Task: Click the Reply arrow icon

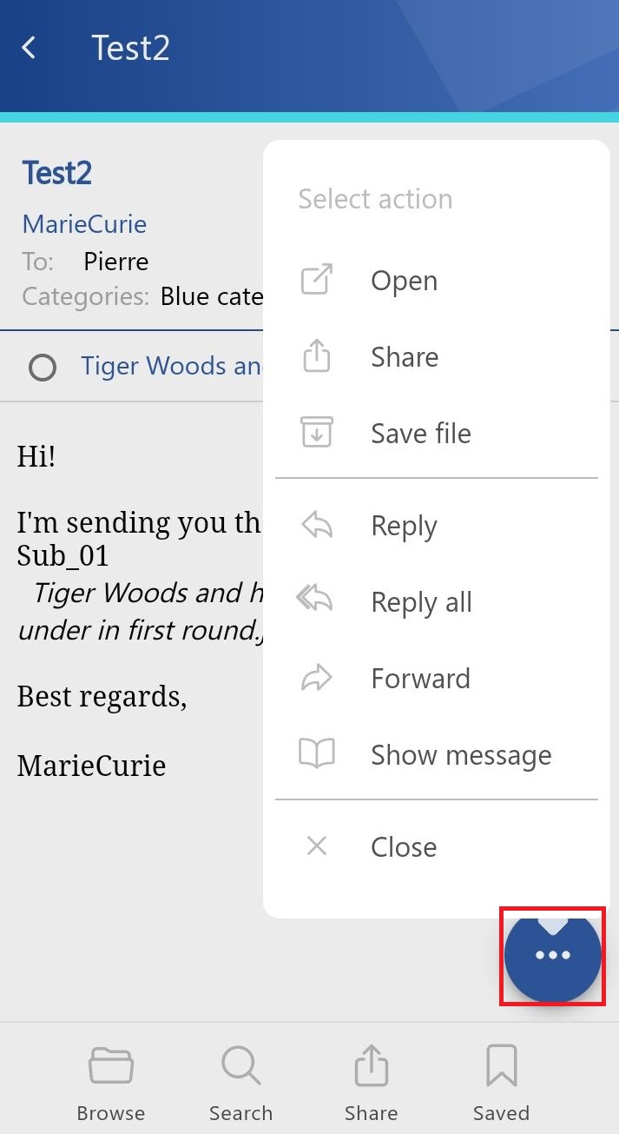Action: tap(317, 526)
